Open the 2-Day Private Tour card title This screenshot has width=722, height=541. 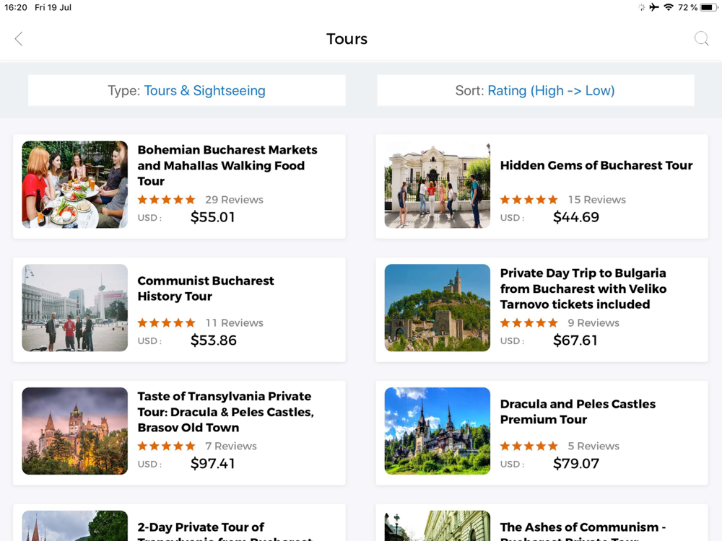225,530
